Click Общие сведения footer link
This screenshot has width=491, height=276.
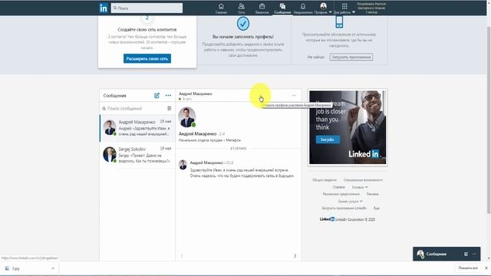325,180
